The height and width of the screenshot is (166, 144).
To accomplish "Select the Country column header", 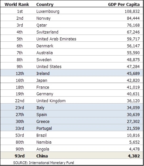I will 45,5.
